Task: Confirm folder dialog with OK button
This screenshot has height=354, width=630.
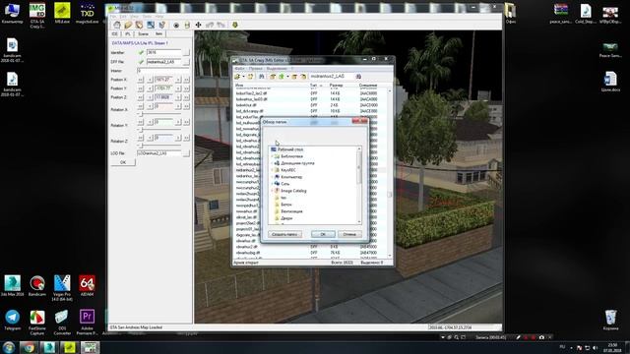Action: (323, 234)
